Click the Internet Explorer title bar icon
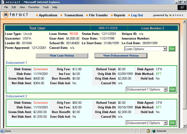This screenshot has width=187, height=134. click(x=2, y=2)
